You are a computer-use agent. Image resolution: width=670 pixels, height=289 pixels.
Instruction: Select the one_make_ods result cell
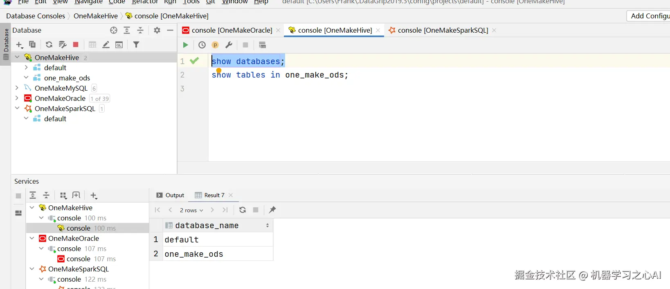(218, 254)
